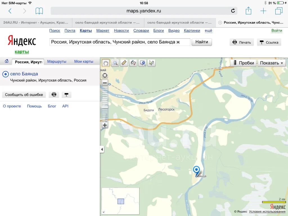Open the Картинки link
Screen dimensions: 288x216
pyautogui.click(x=192, y=30)
